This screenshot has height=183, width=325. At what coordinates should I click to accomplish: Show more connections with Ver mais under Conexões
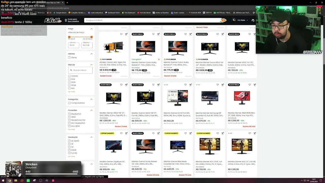(71, 129)
